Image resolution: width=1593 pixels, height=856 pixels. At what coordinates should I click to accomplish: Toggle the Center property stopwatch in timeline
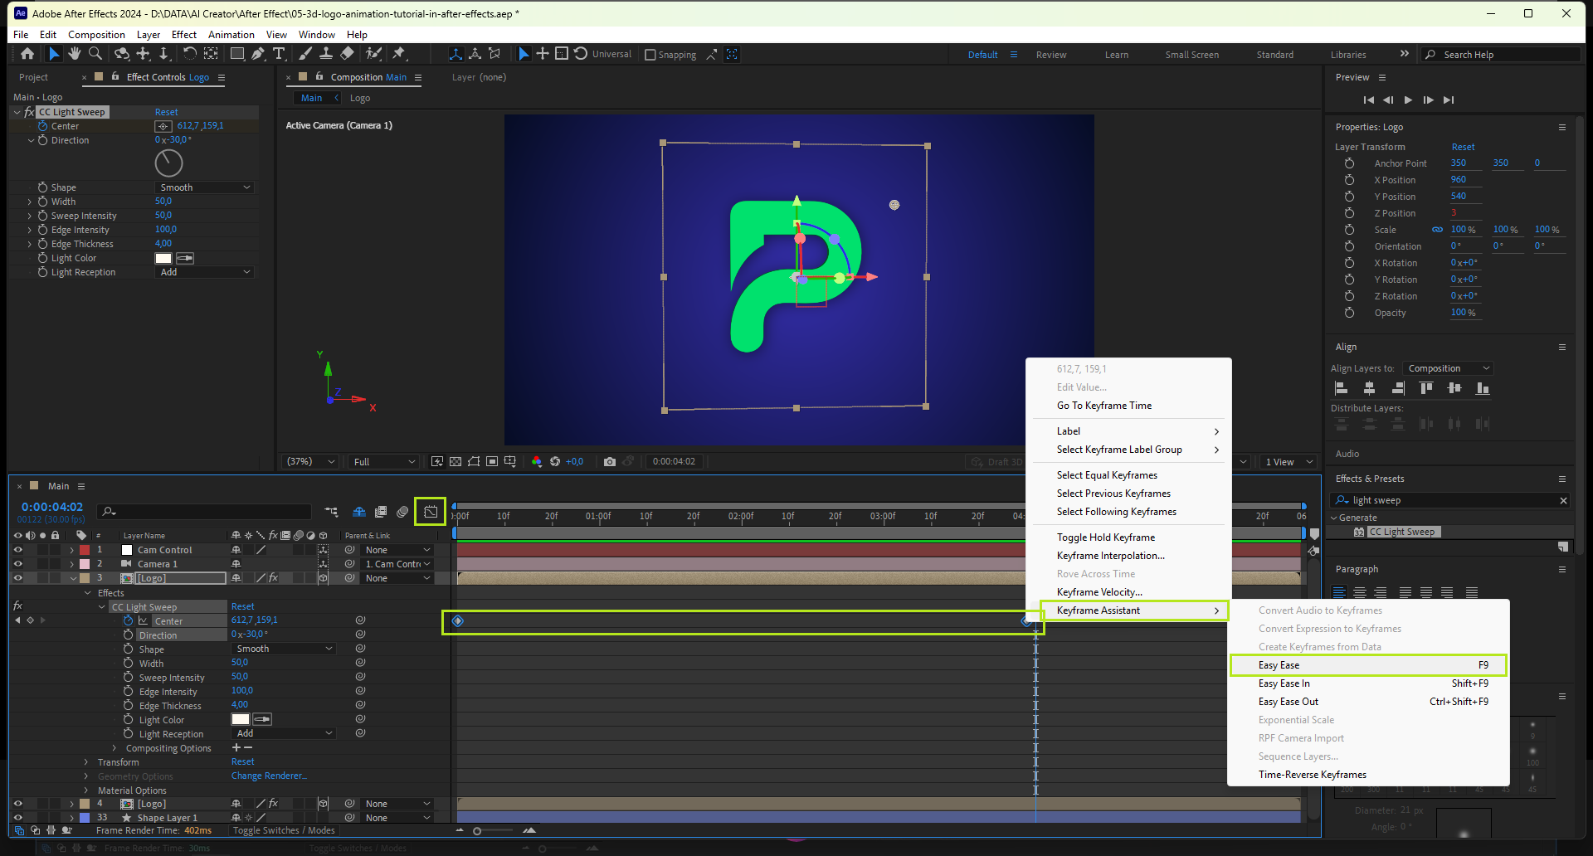(x=128, y=620)
